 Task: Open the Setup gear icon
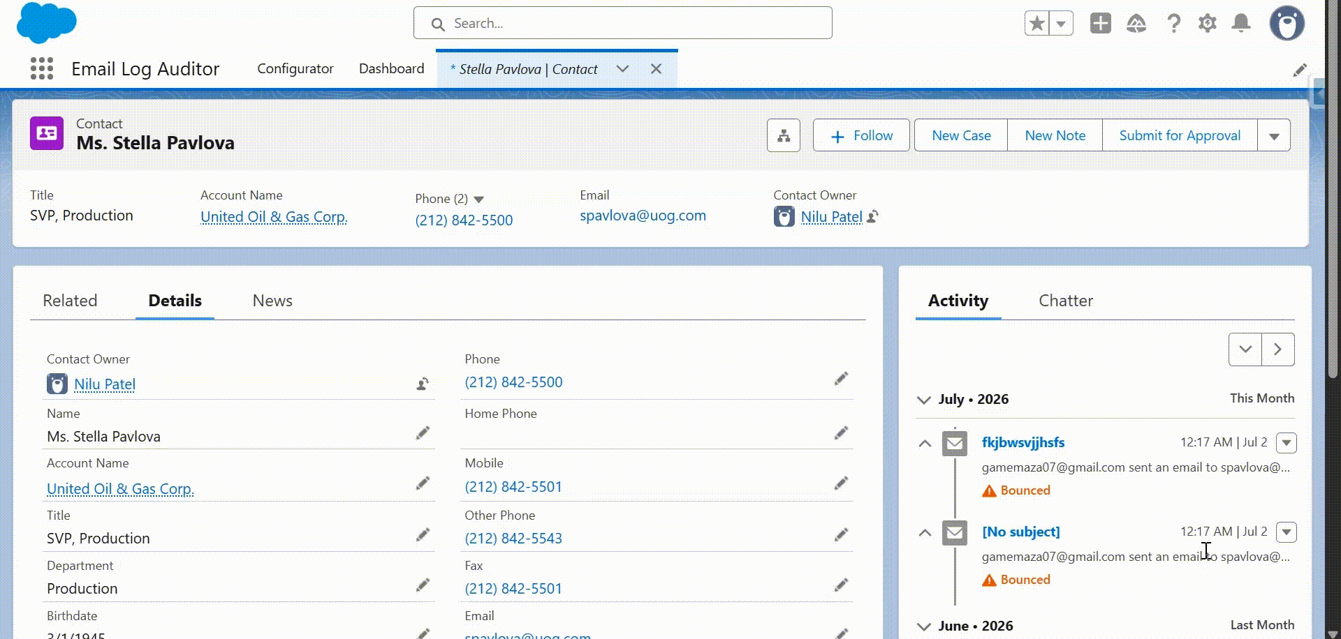1207,23
